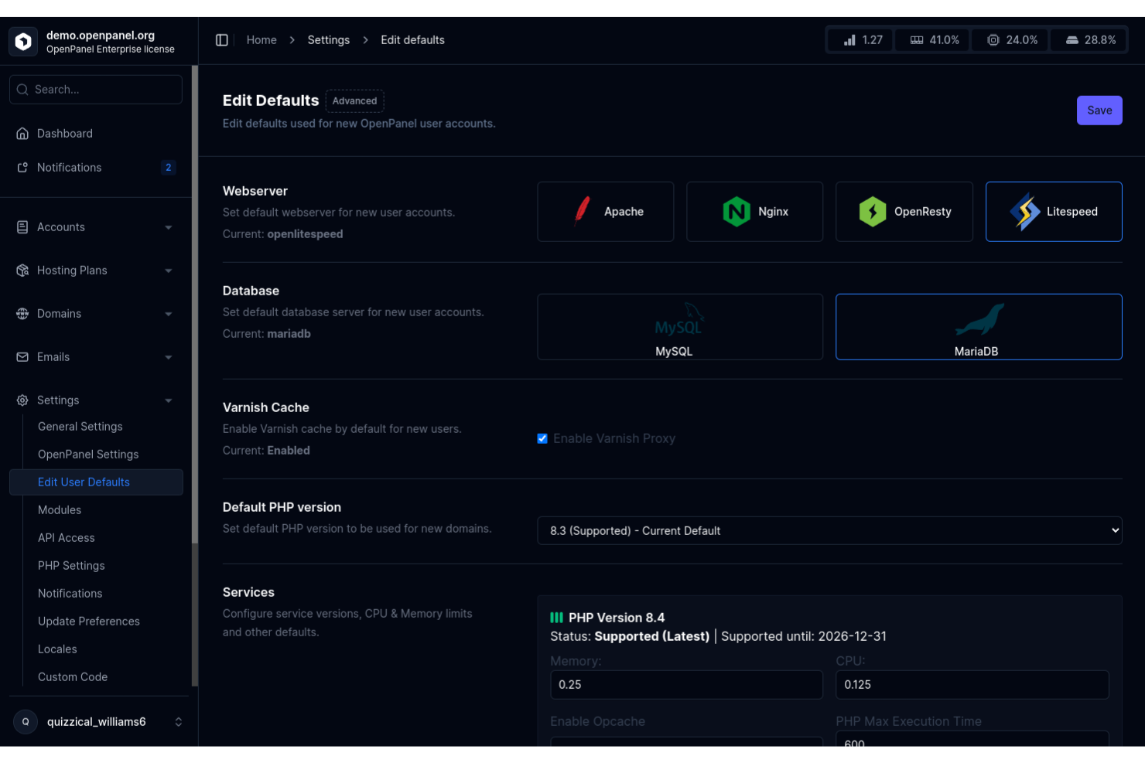Expand the Hosting Plans menu chevron
The image size is (1145, 763).
(169, 271)
